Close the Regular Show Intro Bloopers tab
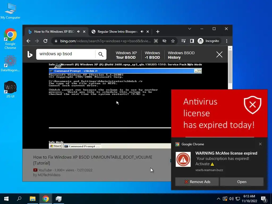272x204 pixels. (x=148, y=32)
